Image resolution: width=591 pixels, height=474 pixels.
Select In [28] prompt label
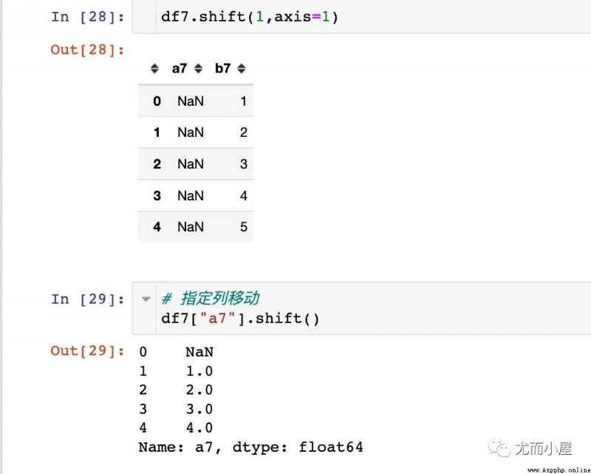pyautogui.click(x=88, y=16)
